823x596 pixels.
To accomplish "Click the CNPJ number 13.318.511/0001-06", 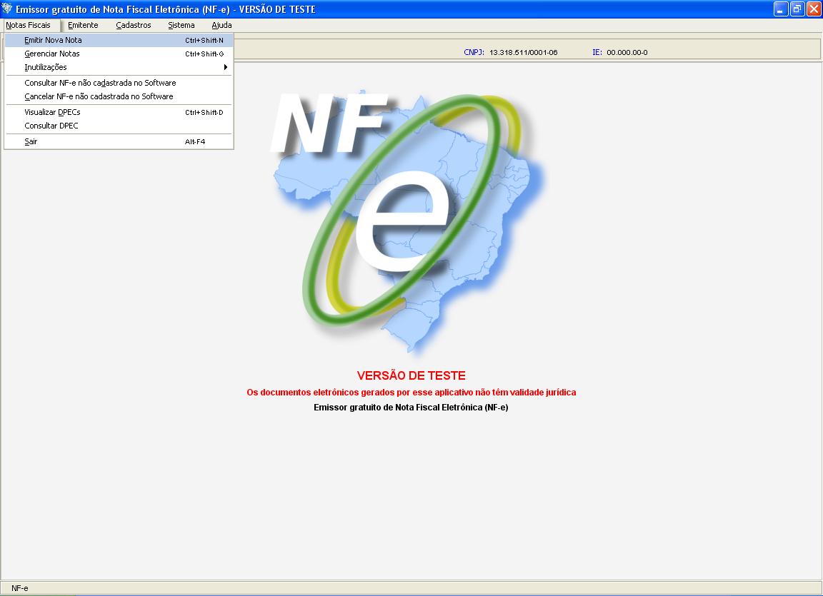I will click(x=523, y=52).
